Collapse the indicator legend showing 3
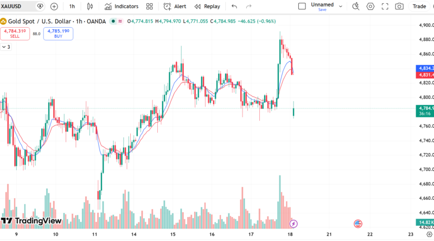The width and height of the screenshot is (434, 241). tap(4, 47)
